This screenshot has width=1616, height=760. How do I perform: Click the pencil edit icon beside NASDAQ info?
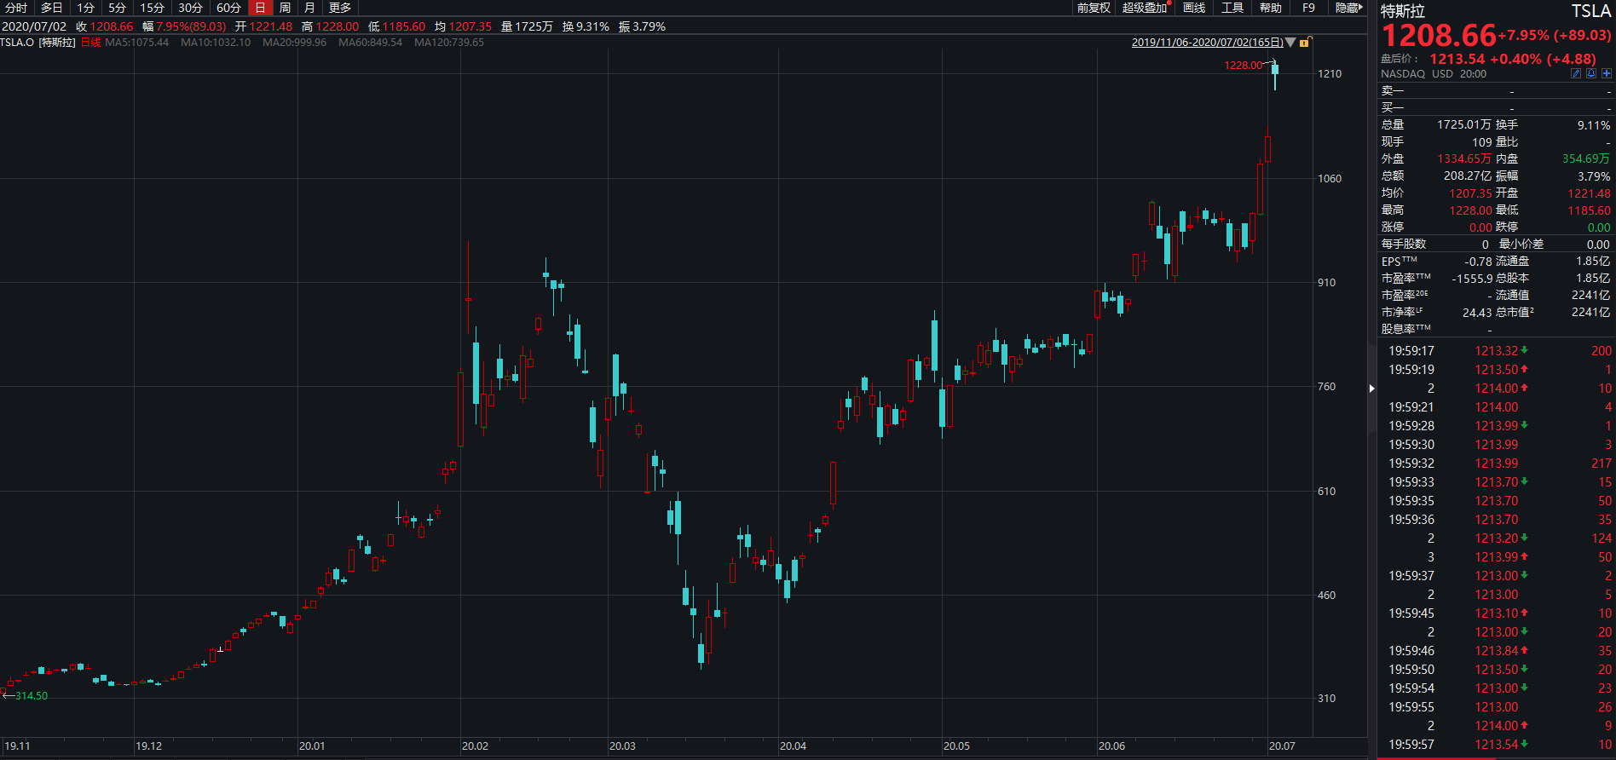[1576, 74]
